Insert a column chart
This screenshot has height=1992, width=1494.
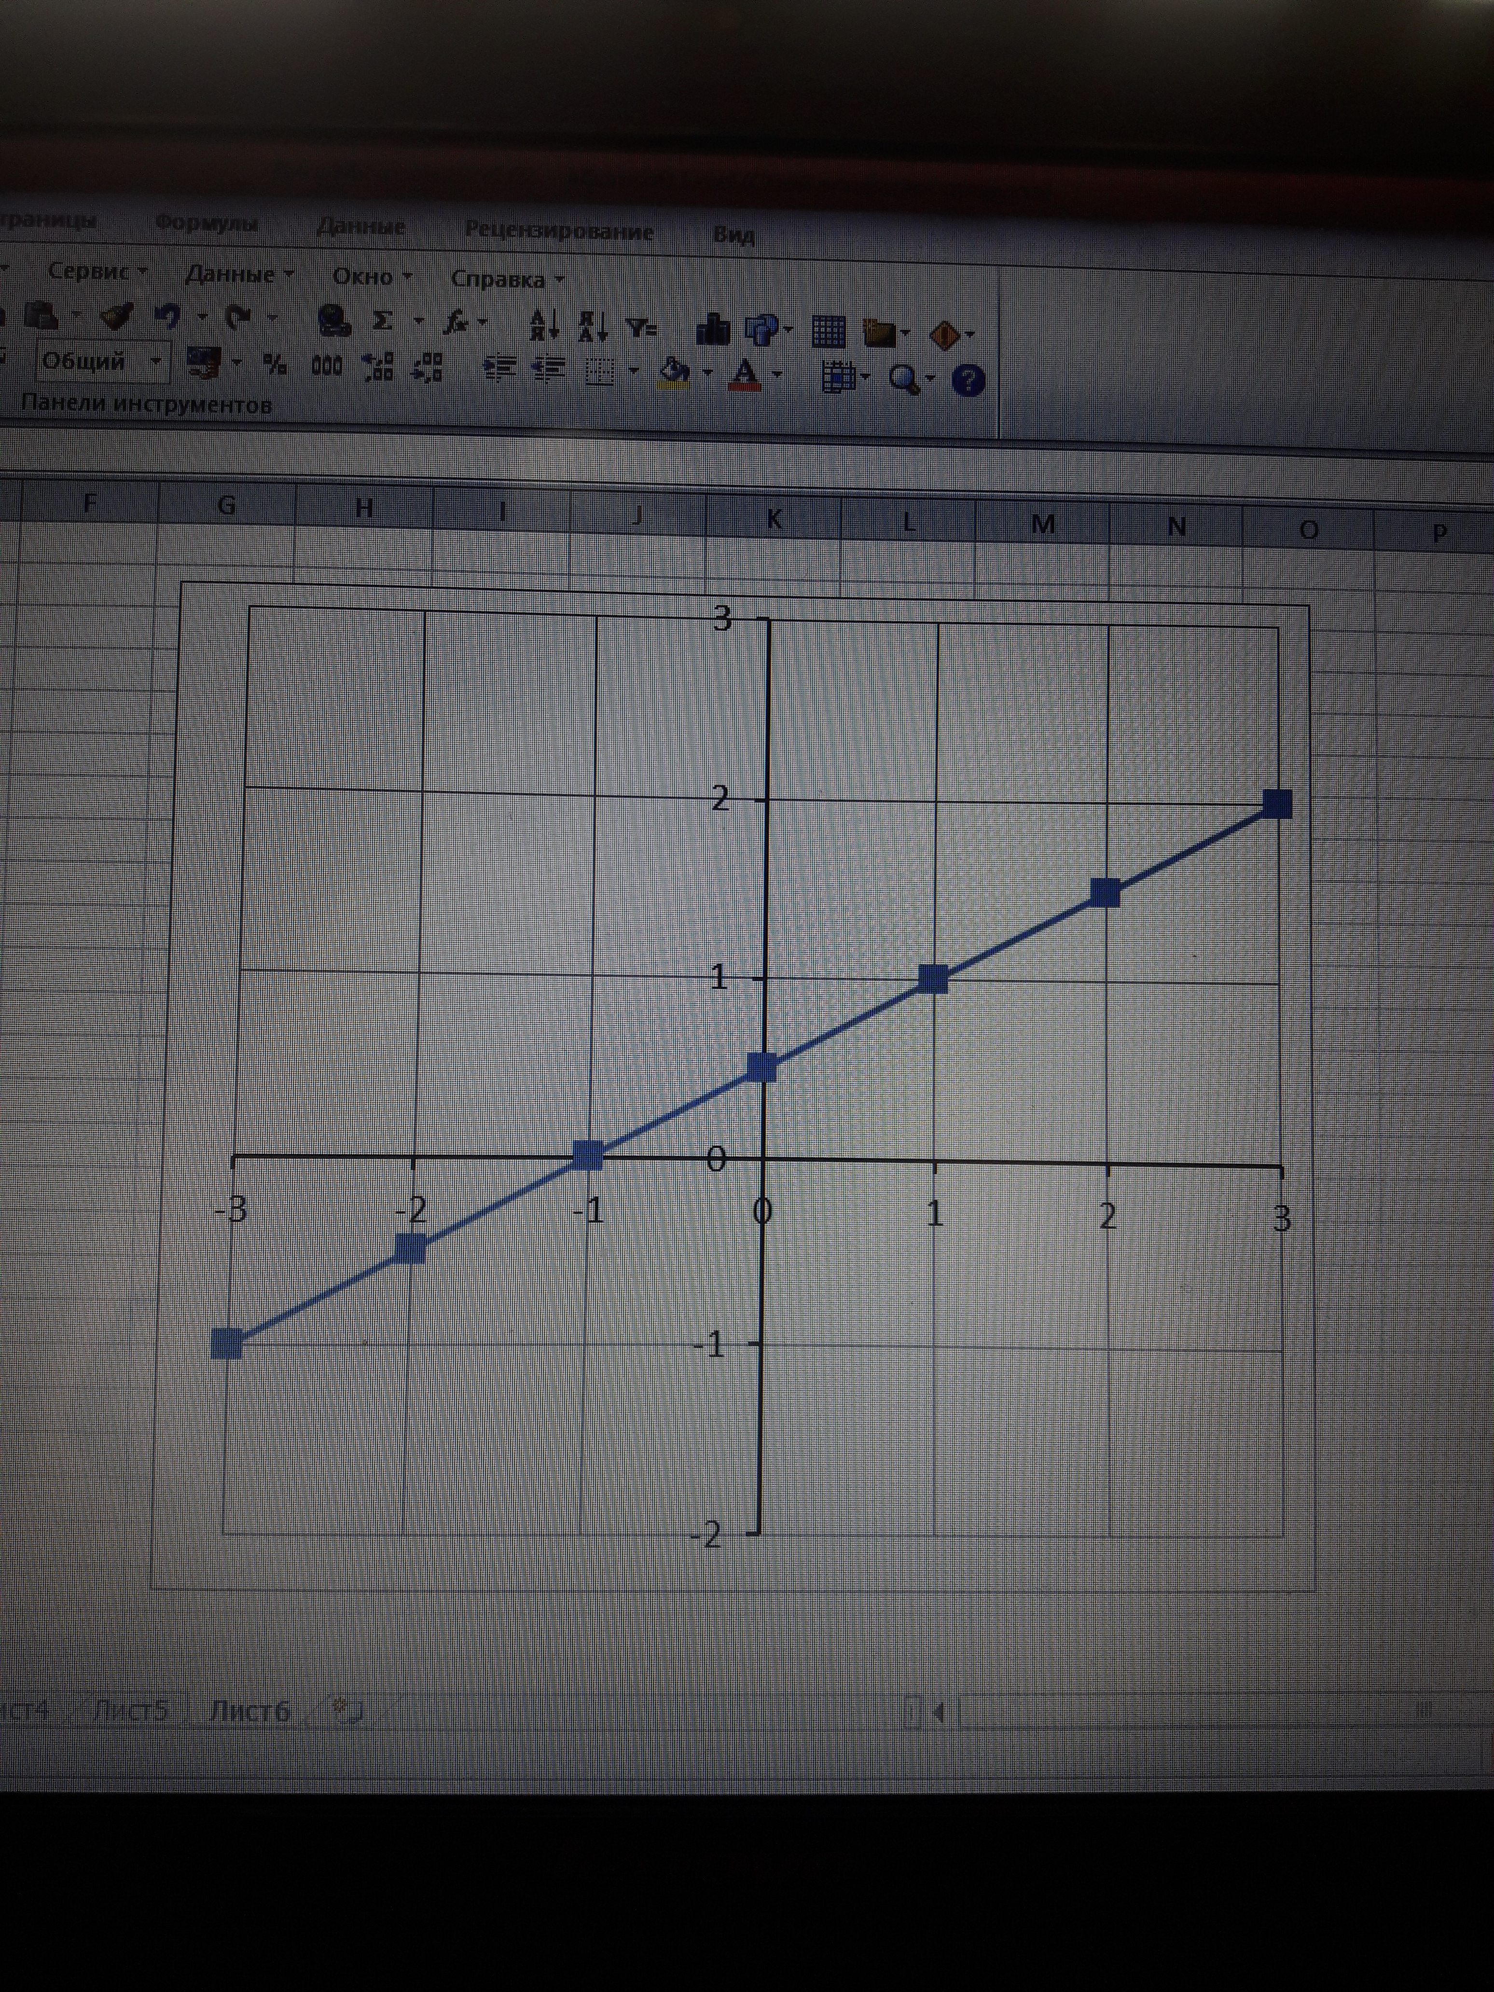(x=713, y=330)
